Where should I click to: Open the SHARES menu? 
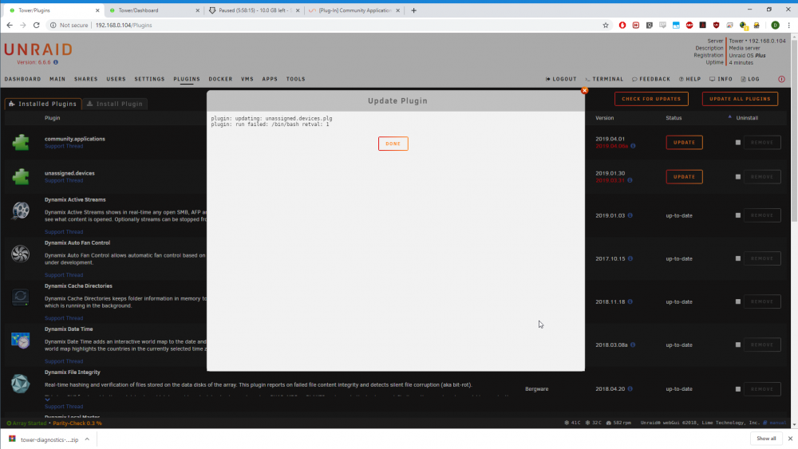pyautogui.click(x=85, y=79)
